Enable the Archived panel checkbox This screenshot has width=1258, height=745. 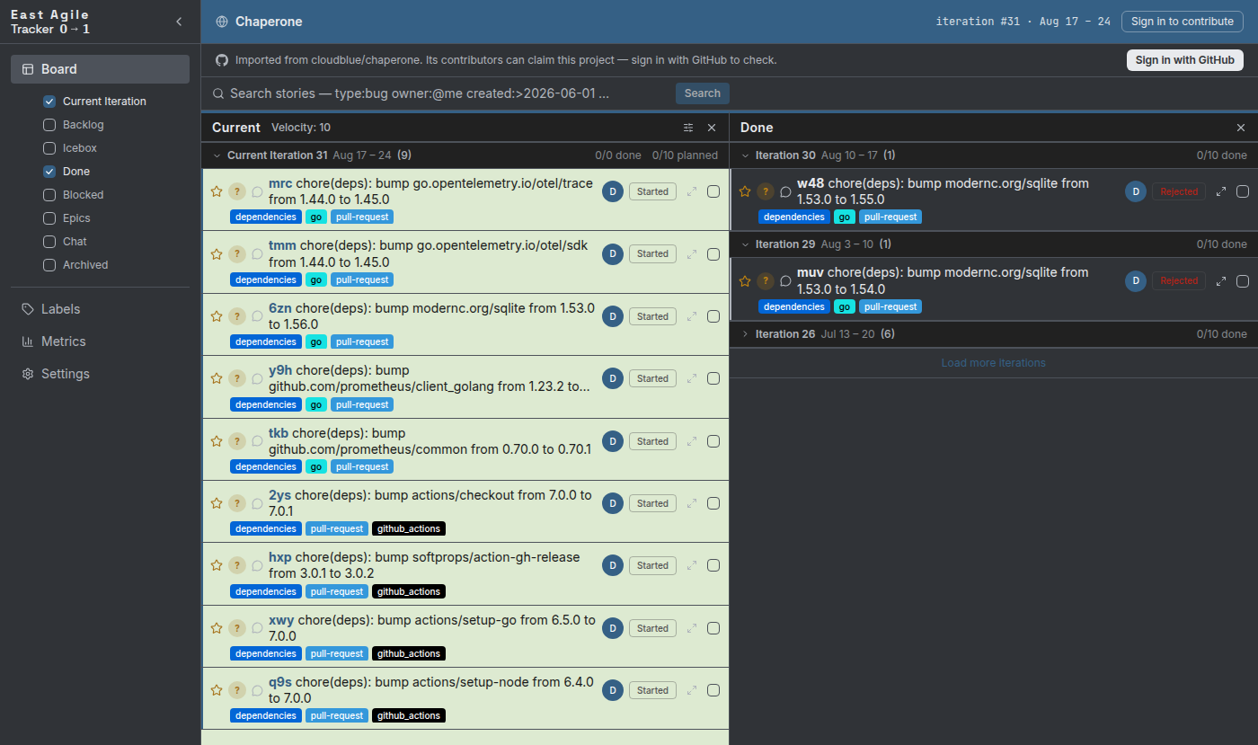pos(49,265)
